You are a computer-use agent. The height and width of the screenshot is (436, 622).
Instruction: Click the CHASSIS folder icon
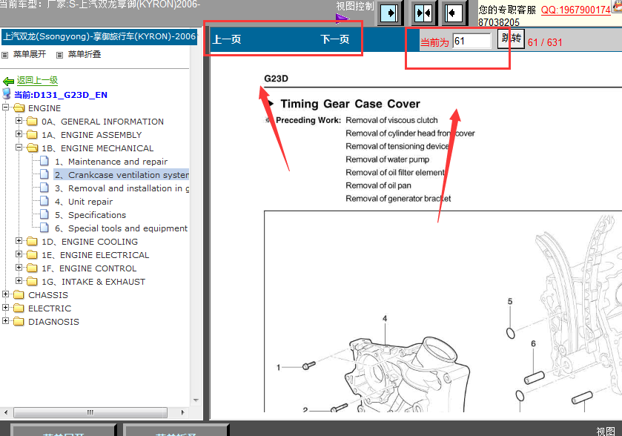(19, 295)
